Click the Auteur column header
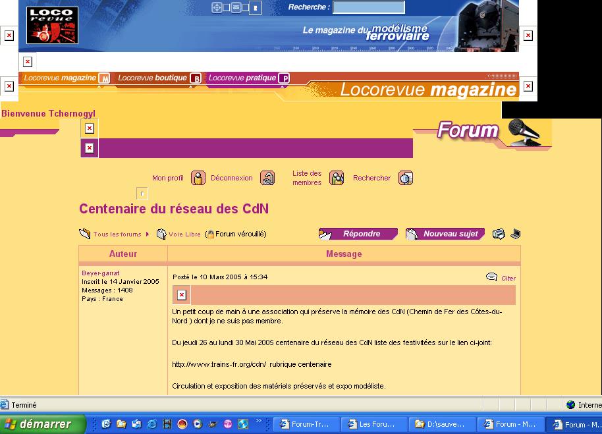602x434 pixels. (123, 254)
